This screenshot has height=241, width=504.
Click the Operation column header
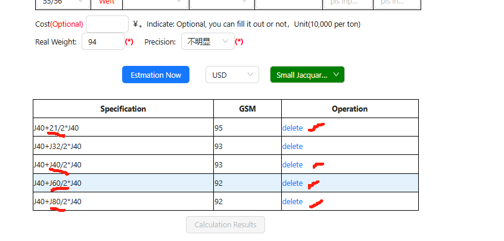click(x=350, y=109)
